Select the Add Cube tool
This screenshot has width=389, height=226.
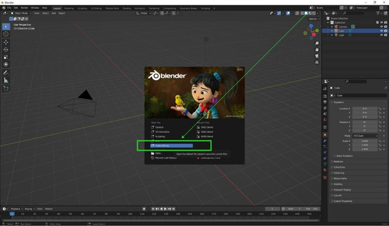point(6,88)
